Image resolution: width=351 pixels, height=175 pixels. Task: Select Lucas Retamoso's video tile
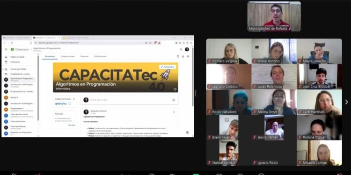pos(274,77)
